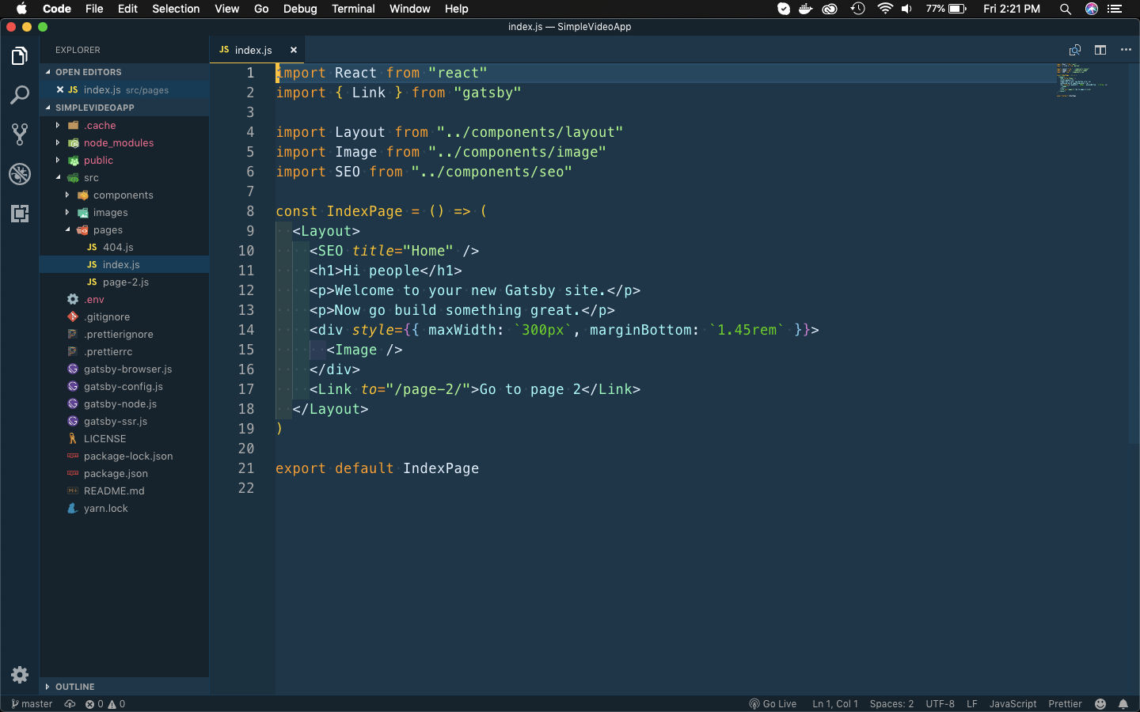Click the feedback smiley icon in status bar
1140x712 pixels.
pos(1100,704)
